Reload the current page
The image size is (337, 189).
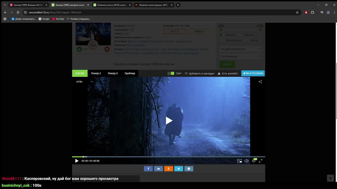point(18,12)
